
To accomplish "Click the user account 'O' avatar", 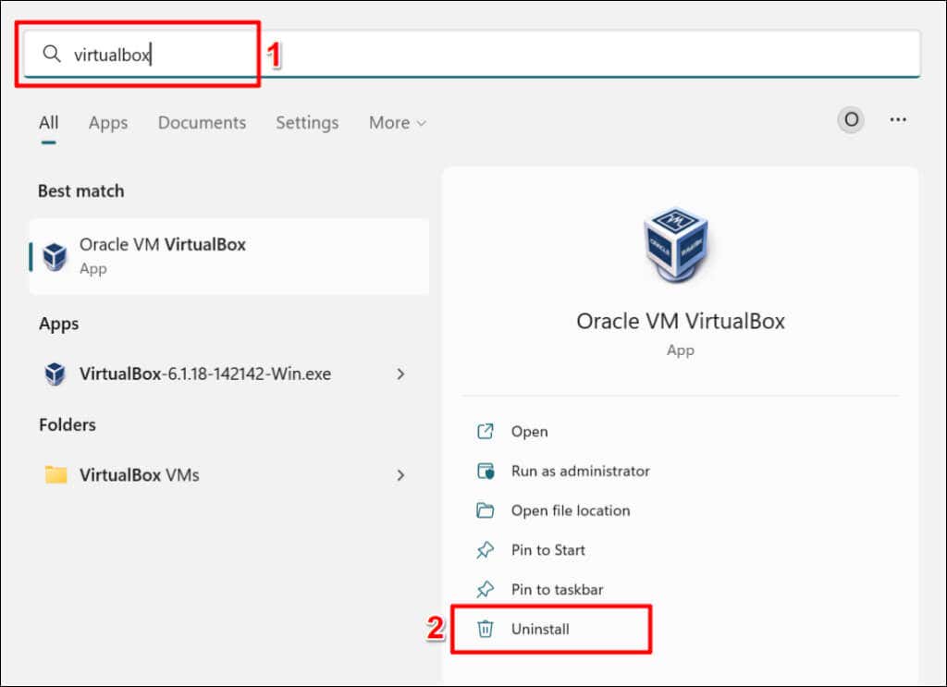I will [851, 120].
